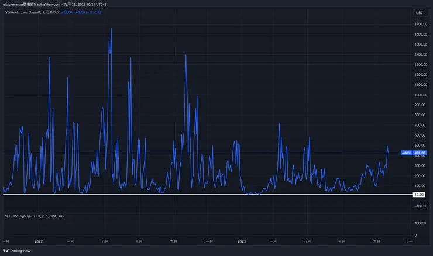The image size is (433, 256).
Task: Click the 1000.00 price axis label
Action: [x=421, y=95]
